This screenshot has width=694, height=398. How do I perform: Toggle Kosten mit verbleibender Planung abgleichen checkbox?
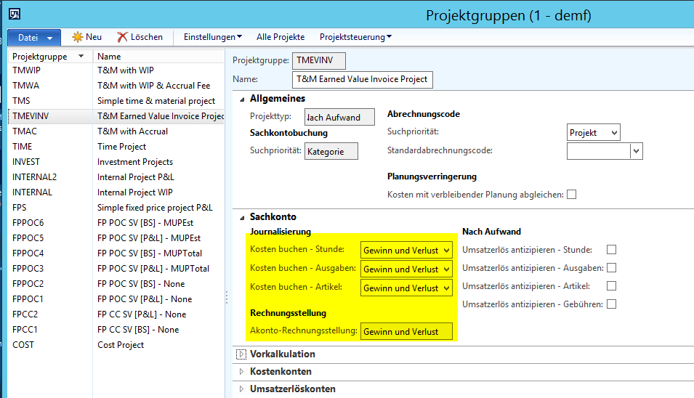571,194
